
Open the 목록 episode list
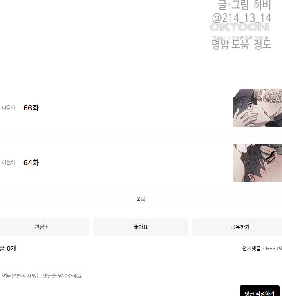pyautogui.click(x=141, y=200)
